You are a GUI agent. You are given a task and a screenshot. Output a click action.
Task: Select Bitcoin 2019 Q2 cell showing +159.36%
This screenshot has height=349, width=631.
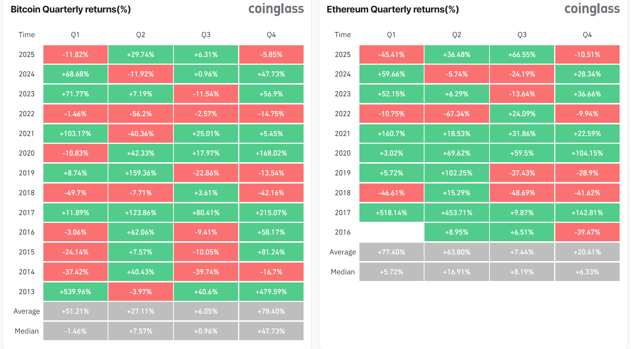click(x=141, y=173)
